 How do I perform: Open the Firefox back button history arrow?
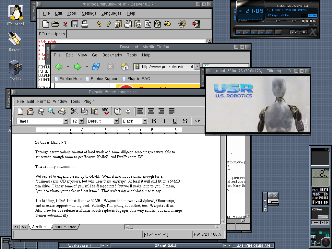(68, 67)
